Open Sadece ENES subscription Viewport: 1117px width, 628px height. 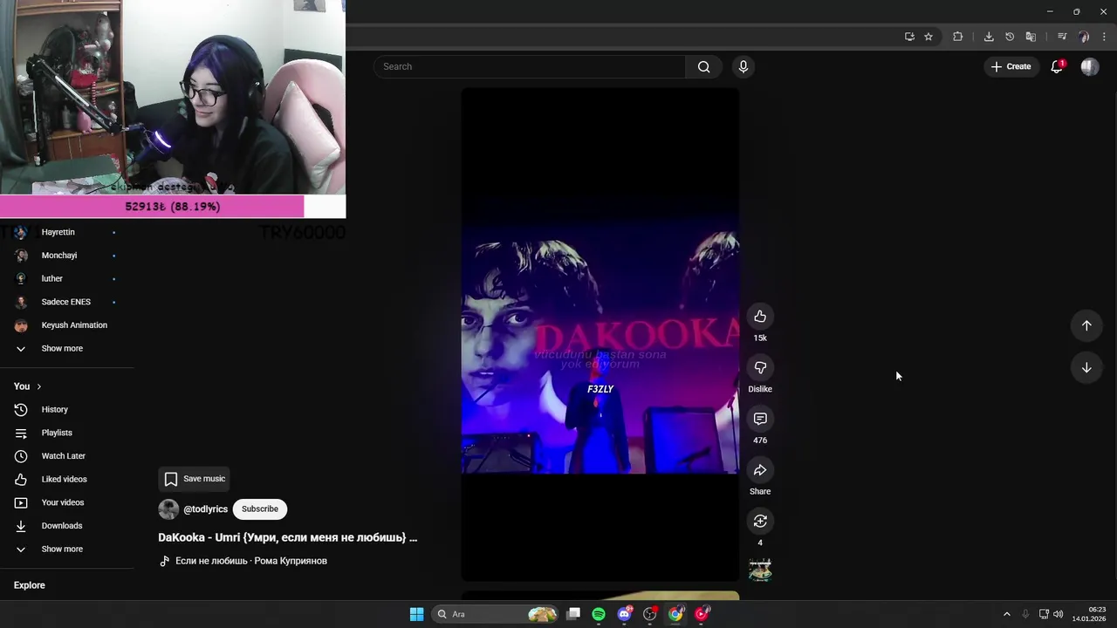tap(66, 302)
